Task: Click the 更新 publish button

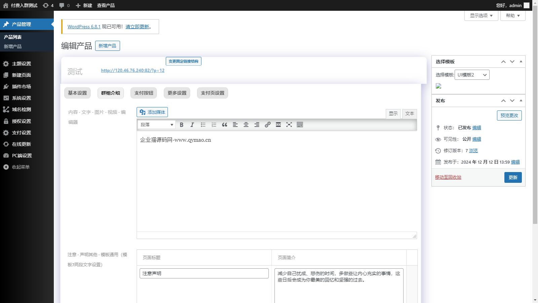Action: coord(513,177)
